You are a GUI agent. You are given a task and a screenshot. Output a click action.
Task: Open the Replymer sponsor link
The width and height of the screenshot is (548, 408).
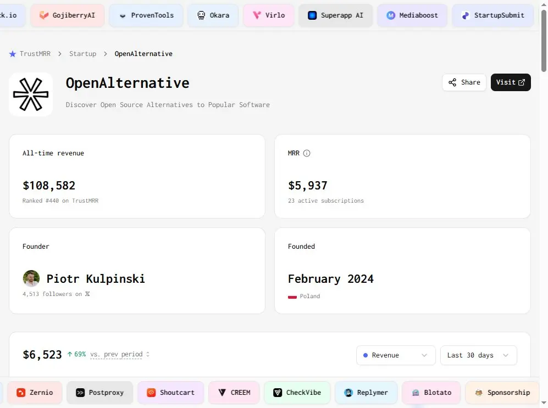point(366,393)
